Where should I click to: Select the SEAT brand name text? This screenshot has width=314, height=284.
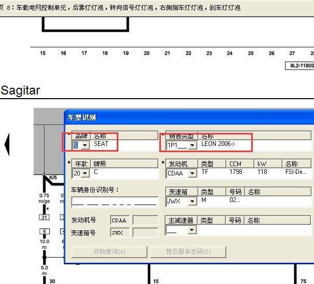pos(101,144)
